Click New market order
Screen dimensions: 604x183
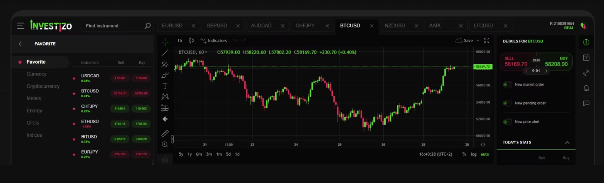529,84
